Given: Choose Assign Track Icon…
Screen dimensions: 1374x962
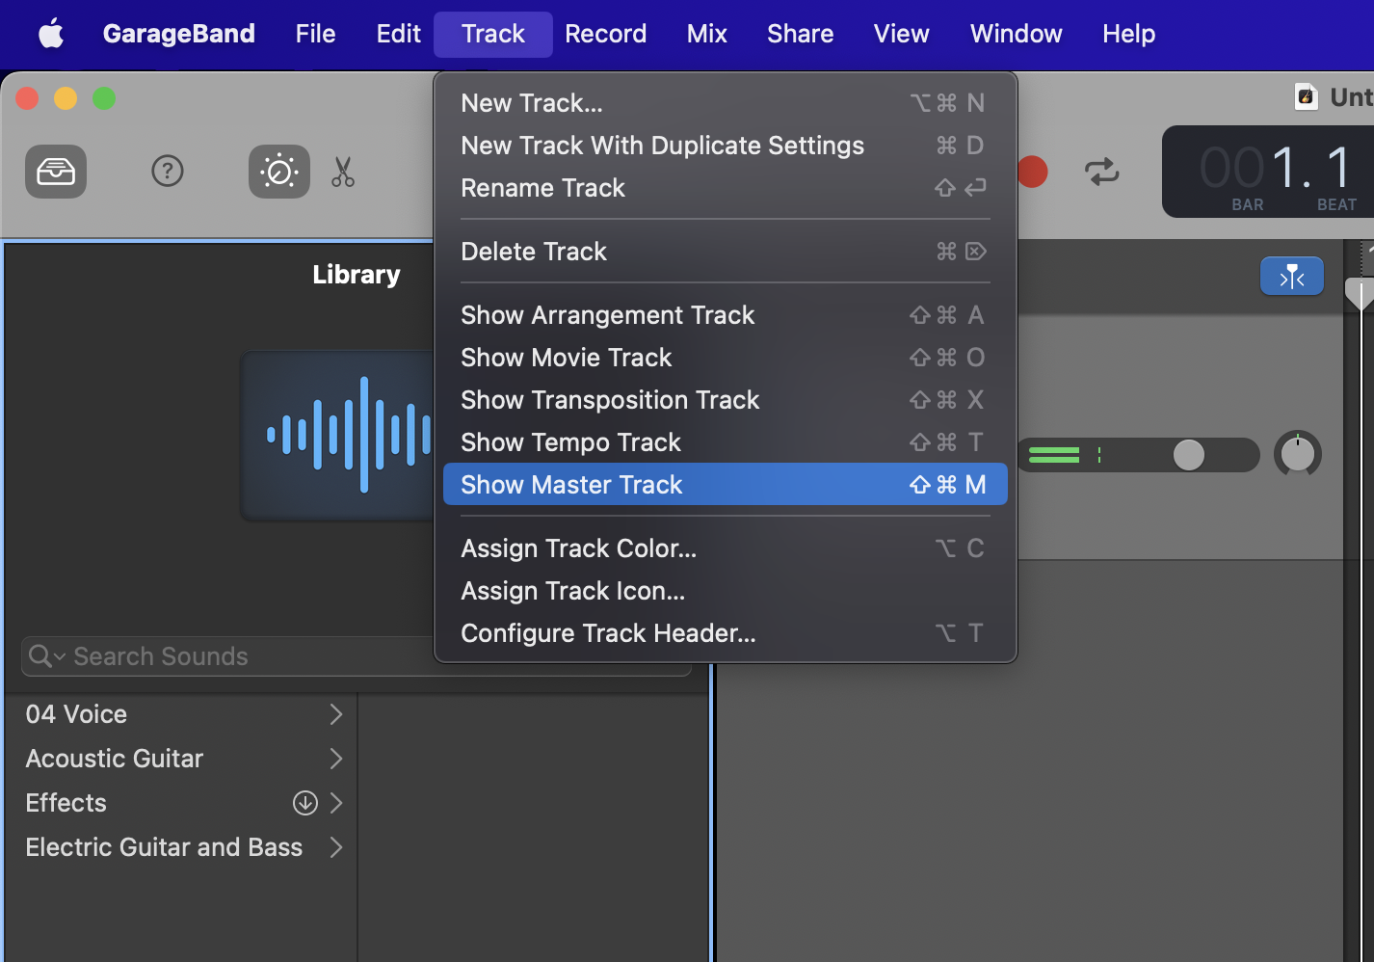Looking at the screenshot, I should (726, 591).
